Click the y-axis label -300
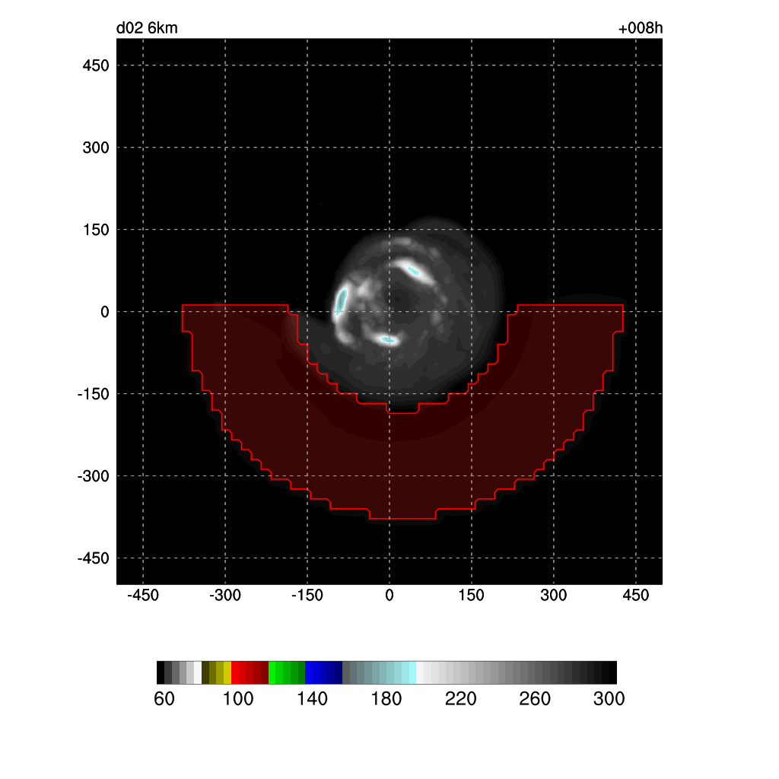The height and width of the screenshot is (779, 779). (93, 476)
